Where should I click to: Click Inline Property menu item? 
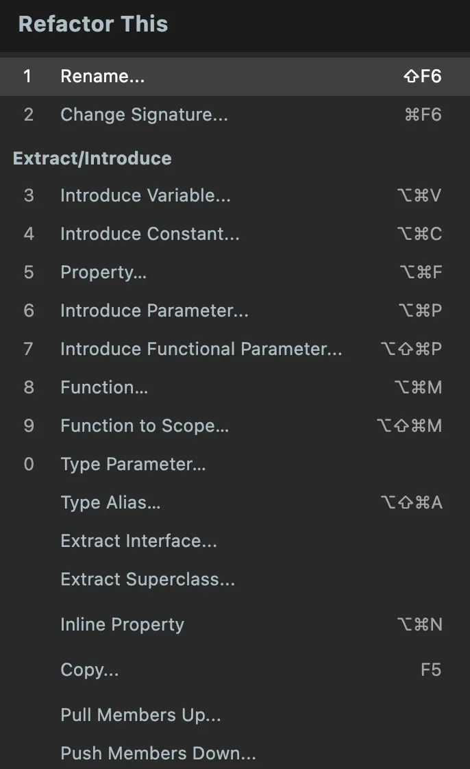click(x=122, y=624)
